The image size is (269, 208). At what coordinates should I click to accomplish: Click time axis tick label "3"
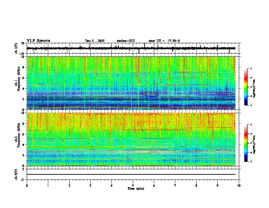(x=90, y=186)
